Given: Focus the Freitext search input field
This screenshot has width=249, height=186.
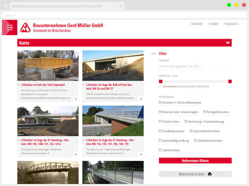Looking at the screenshot, I should 195,66.
